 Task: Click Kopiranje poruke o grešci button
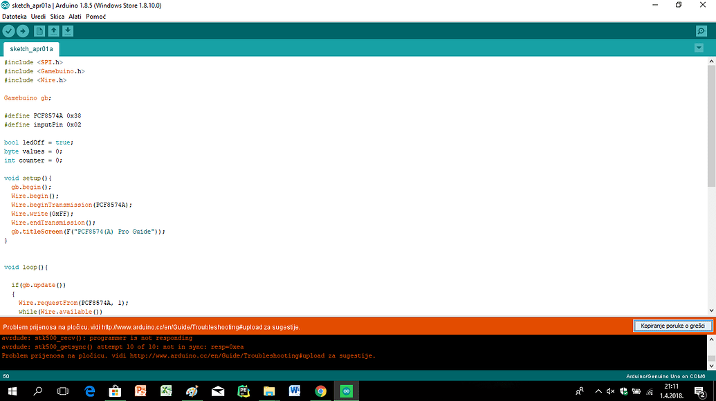click(x=672, y=325)
